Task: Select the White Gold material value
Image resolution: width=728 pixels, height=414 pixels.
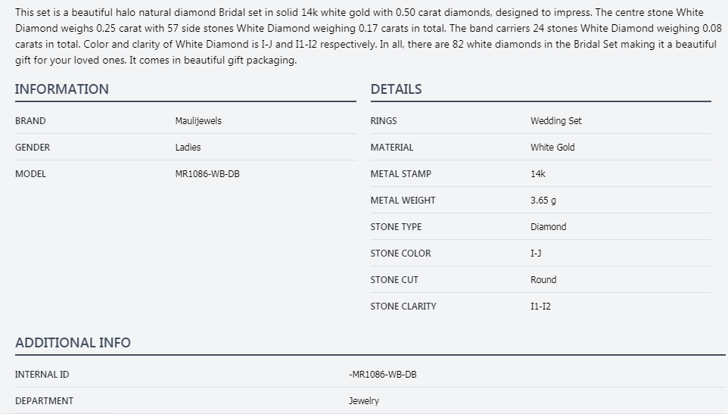Action: pyautogui.click(x=552, y=148)
